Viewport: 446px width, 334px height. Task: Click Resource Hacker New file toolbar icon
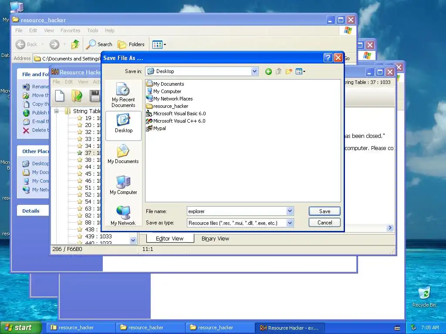[60, 96]
